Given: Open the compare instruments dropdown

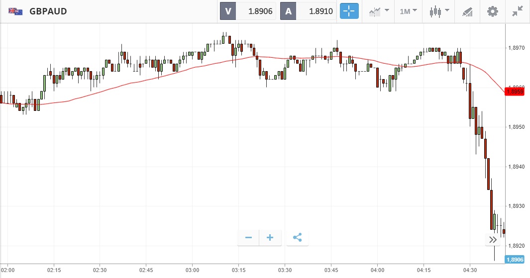Looking at the screenshot, I should (379, 11).
